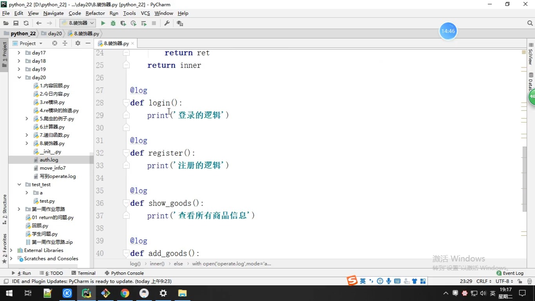Open the run configuration dropdown

pyautogui.click(x=78, y=24)
